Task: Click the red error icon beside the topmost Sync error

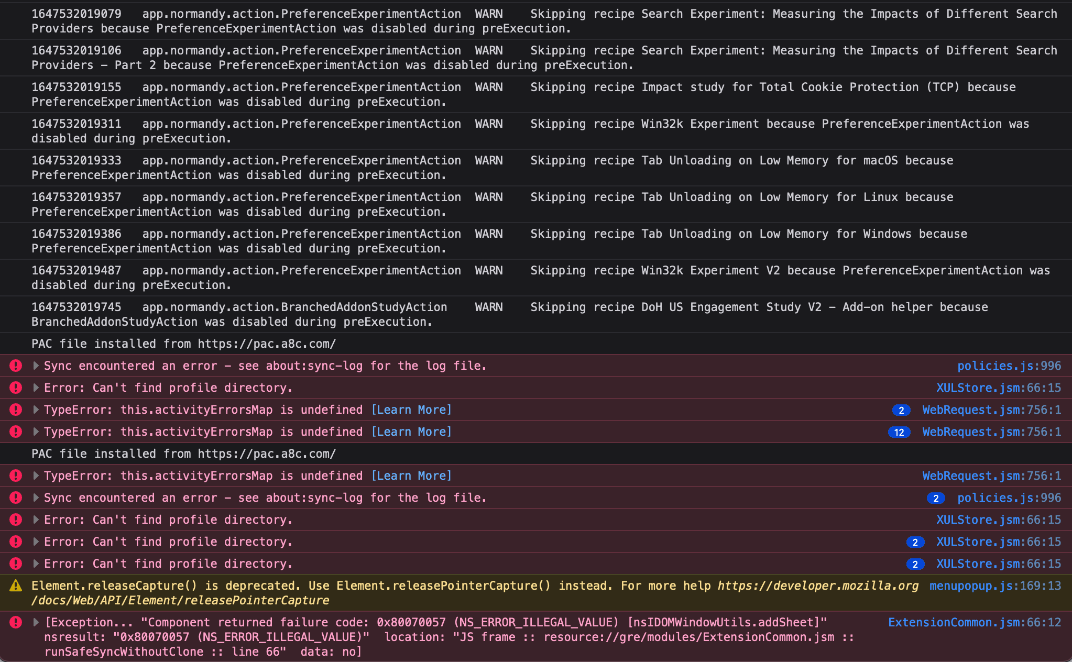Action: [x=16, y=366]
